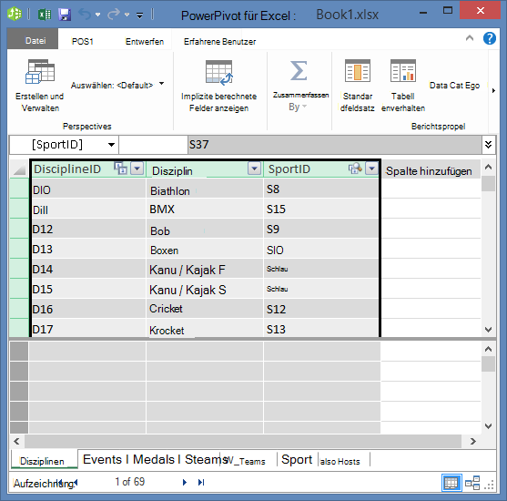Go to previous record arrow
The width and height of the screenshot is (507, 501).
pos(76,483)
